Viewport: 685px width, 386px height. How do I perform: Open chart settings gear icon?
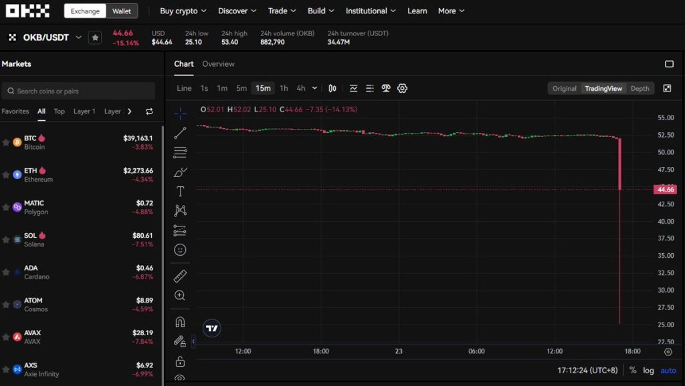click(x=402, y=88)
